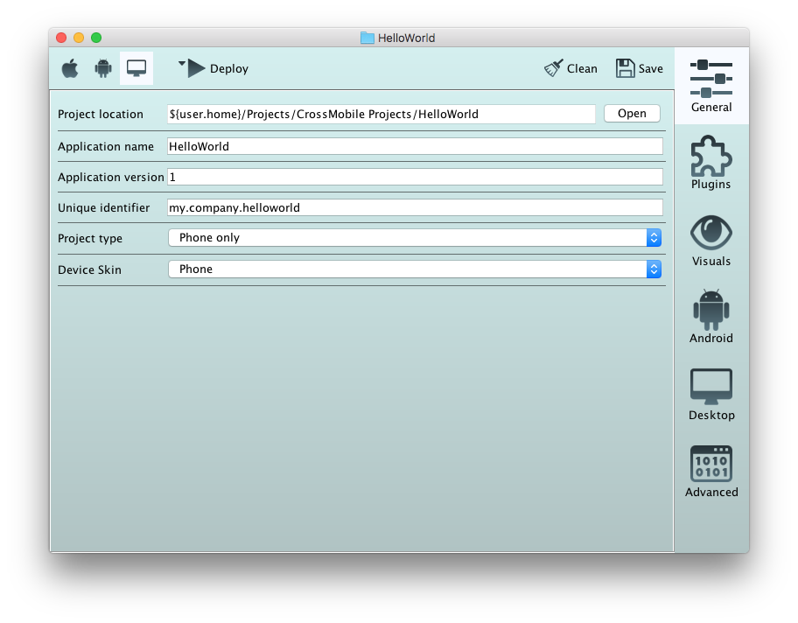Viewport: 798px width, 623px height.
Task: Maximize the HelloWorld window with green button
Action: (x=96, y=38)
